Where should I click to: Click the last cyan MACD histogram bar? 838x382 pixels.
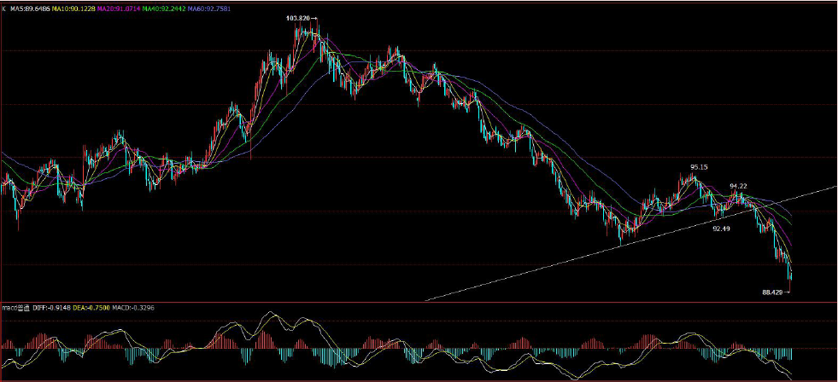click(790, 354)
